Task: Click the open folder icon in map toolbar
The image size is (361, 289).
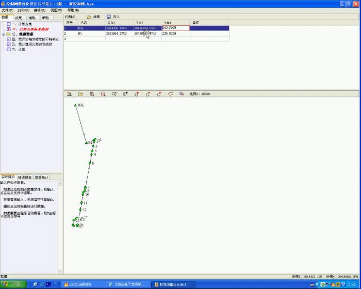Action: (80, 94)
